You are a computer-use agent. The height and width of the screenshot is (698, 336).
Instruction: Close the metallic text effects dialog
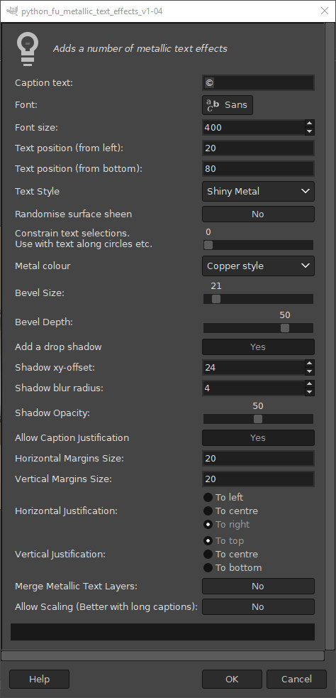(325, 11)
